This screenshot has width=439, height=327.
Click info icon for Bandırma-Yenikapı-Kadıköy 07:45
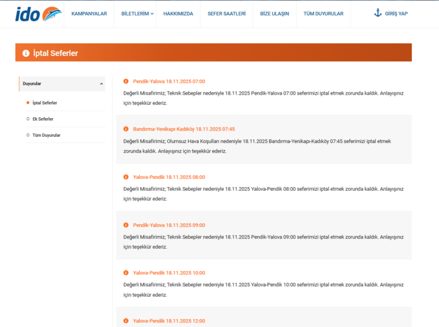pyautogui.click(x=126, y=129)
